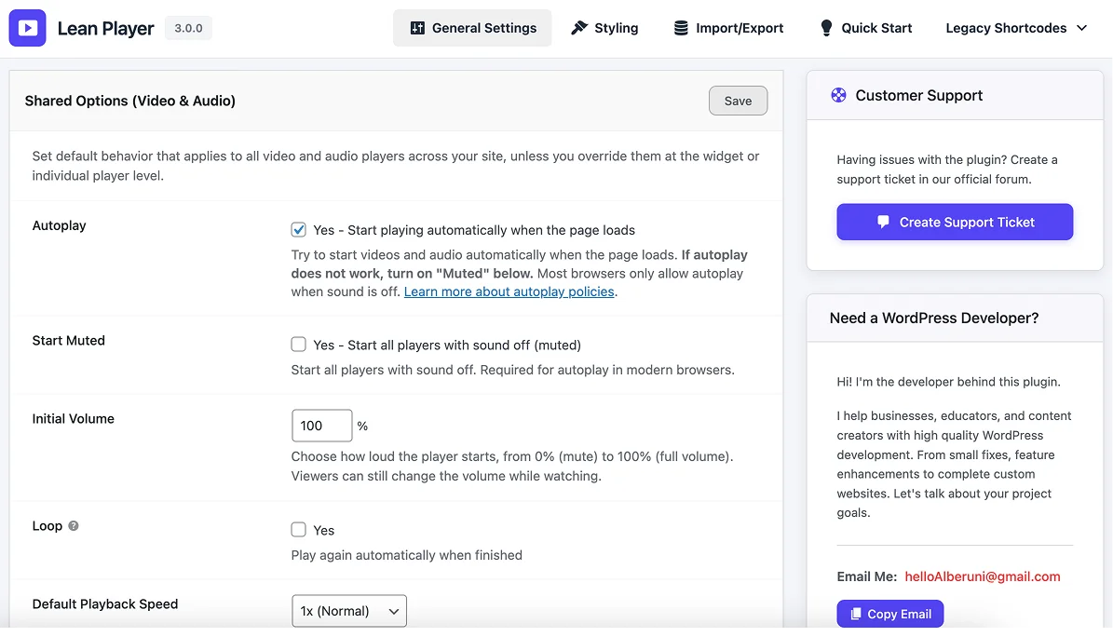
Task: Open the autoplay policies link
Action: (509, 291)
